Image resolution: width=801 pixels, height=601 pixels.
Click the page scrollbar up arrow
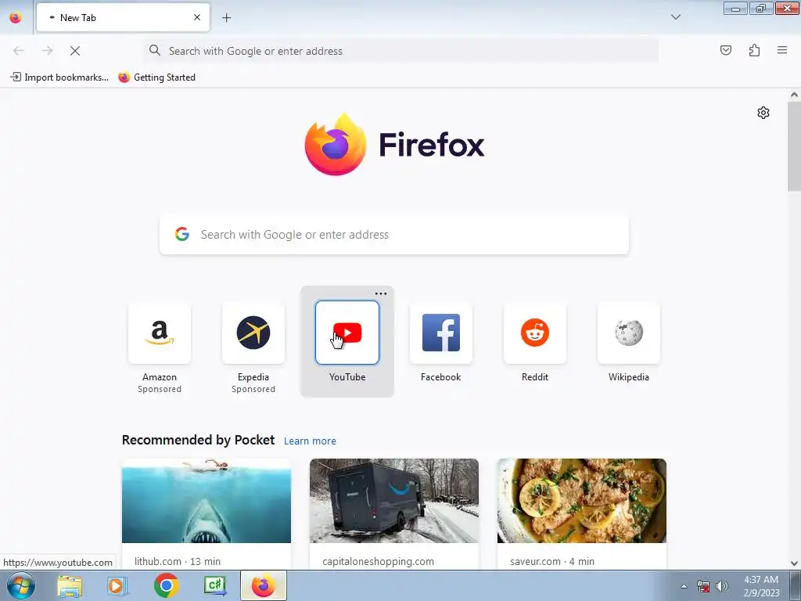794,95
